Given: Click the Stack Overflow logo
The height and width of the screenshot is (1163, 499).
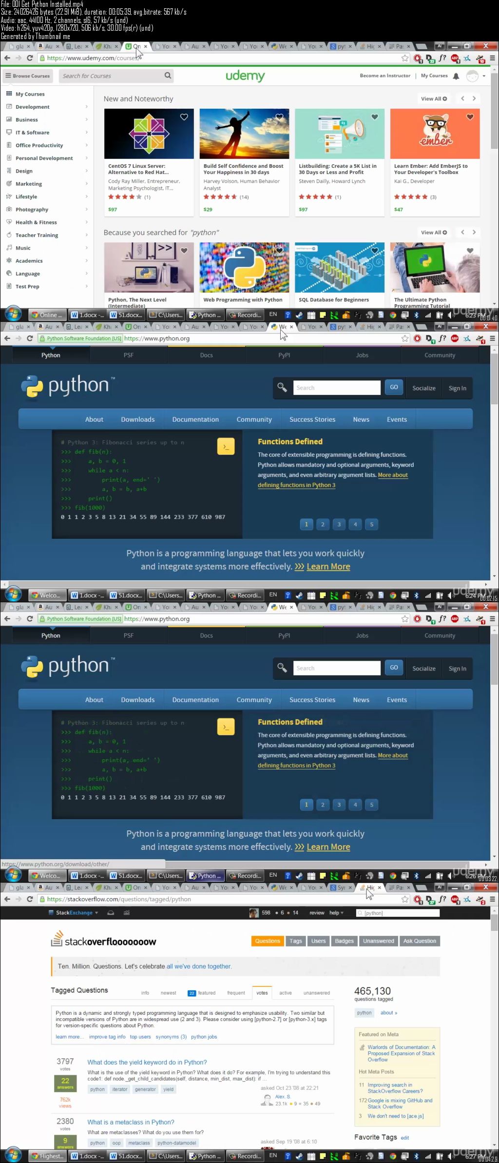Looking at the screenshot, I should (104, 939).
